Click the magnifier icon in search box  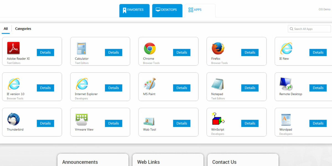point(291,29)
